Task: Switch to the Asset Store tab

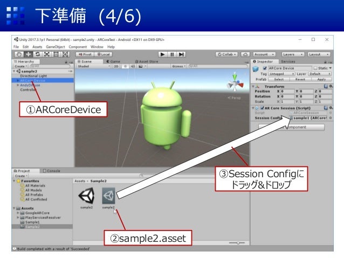Action: 147,61
